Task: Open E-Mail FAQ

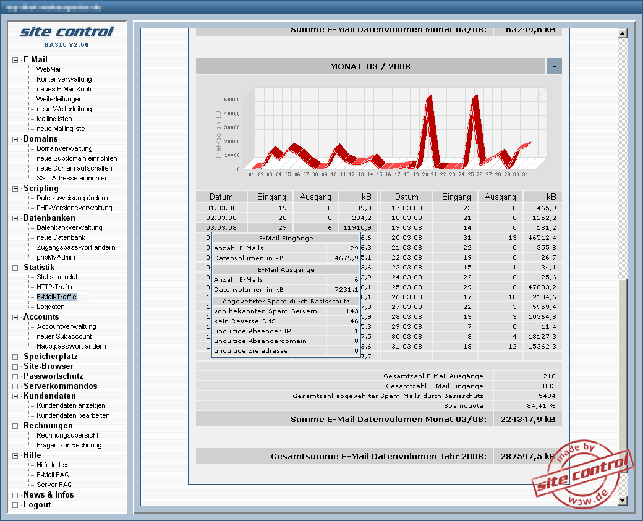Action: point(53,475)
